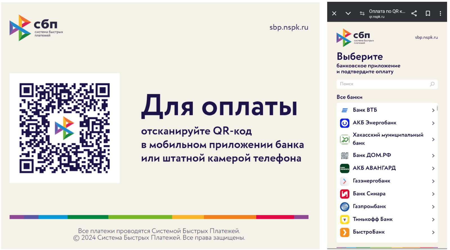Tap the Банк ВТБ logo icon

(345, 110)
